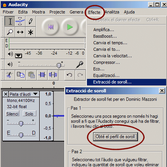The image size is (167, 167).
Task: Select the Selection (I-beam) tool
Action: [10, 22]
